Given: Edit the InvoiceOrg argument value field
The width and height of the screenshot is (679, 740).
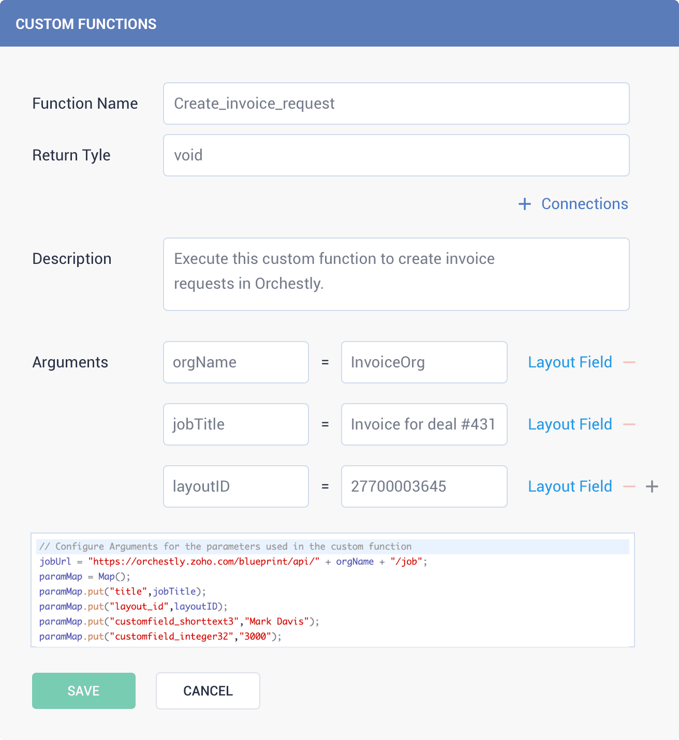Looking at the screenshot, I should pyautogui.click(x=424, y=362).
